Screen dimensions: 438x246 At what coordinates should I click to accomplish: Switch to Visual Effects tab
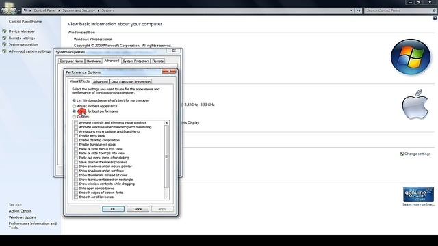80,81
